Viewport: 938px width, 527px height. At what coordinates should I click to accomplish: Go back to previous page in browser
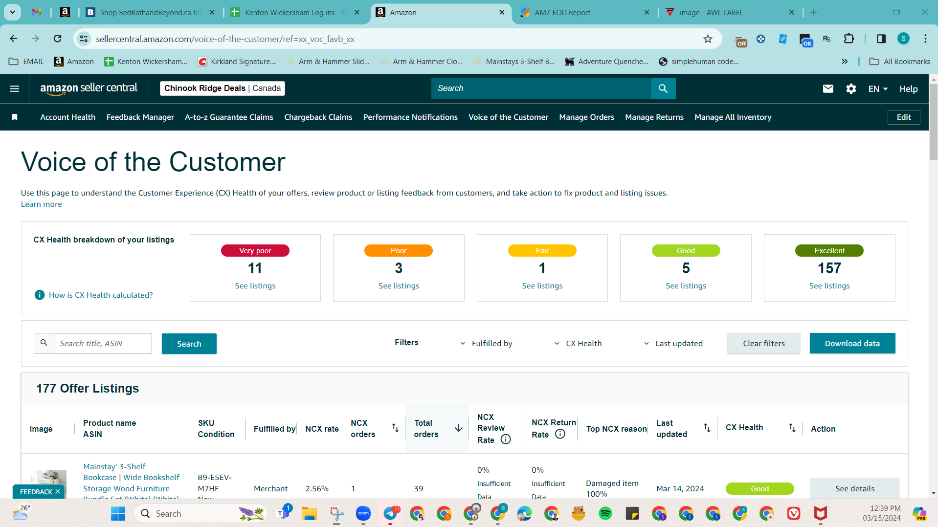point(14,39)
